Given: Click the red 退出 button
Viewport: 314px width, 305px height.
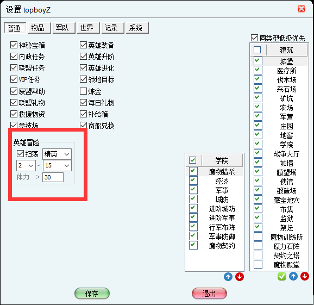Looking at the screenshot, I should [209, 294].
